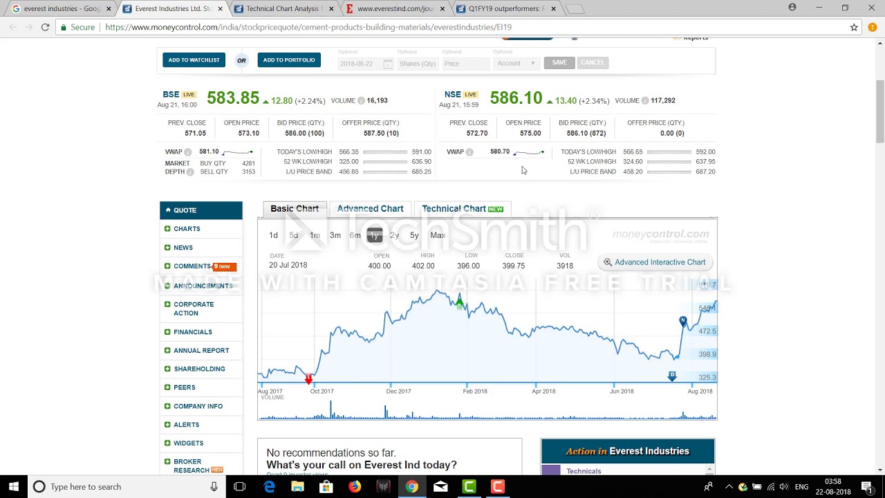
Task: Open Mail app from the taskbar
Action: tap(440, 487)
